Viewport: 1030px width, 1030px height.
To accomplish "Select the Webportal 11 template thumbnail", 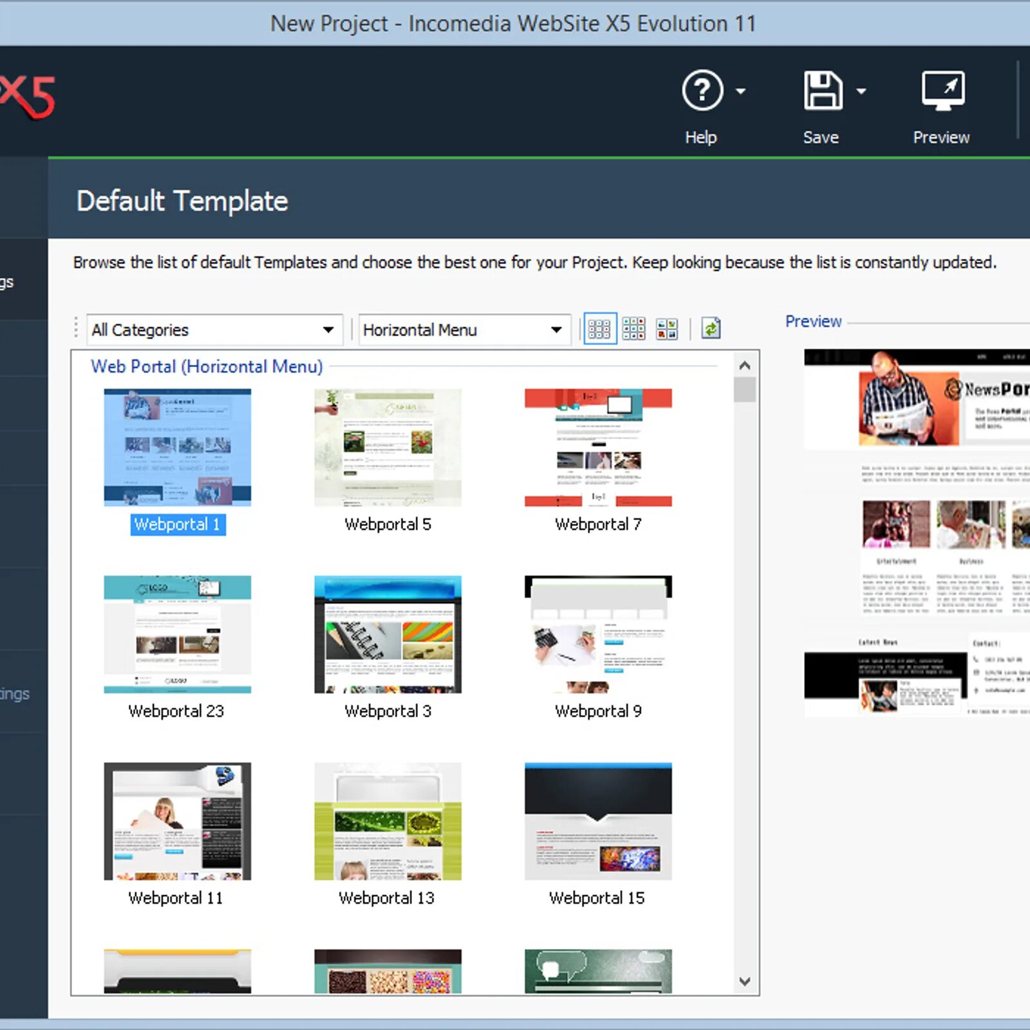I will point(178,821).
